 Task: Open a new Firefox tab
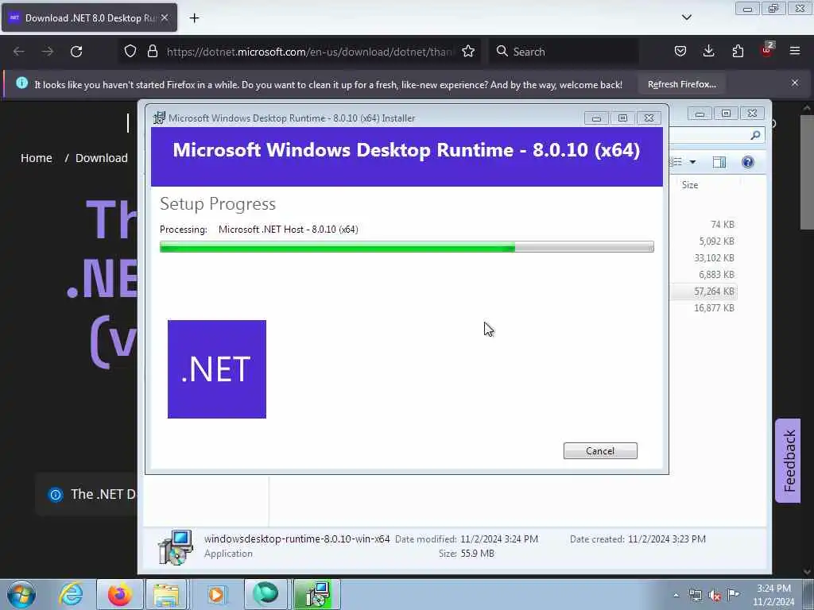194,18
